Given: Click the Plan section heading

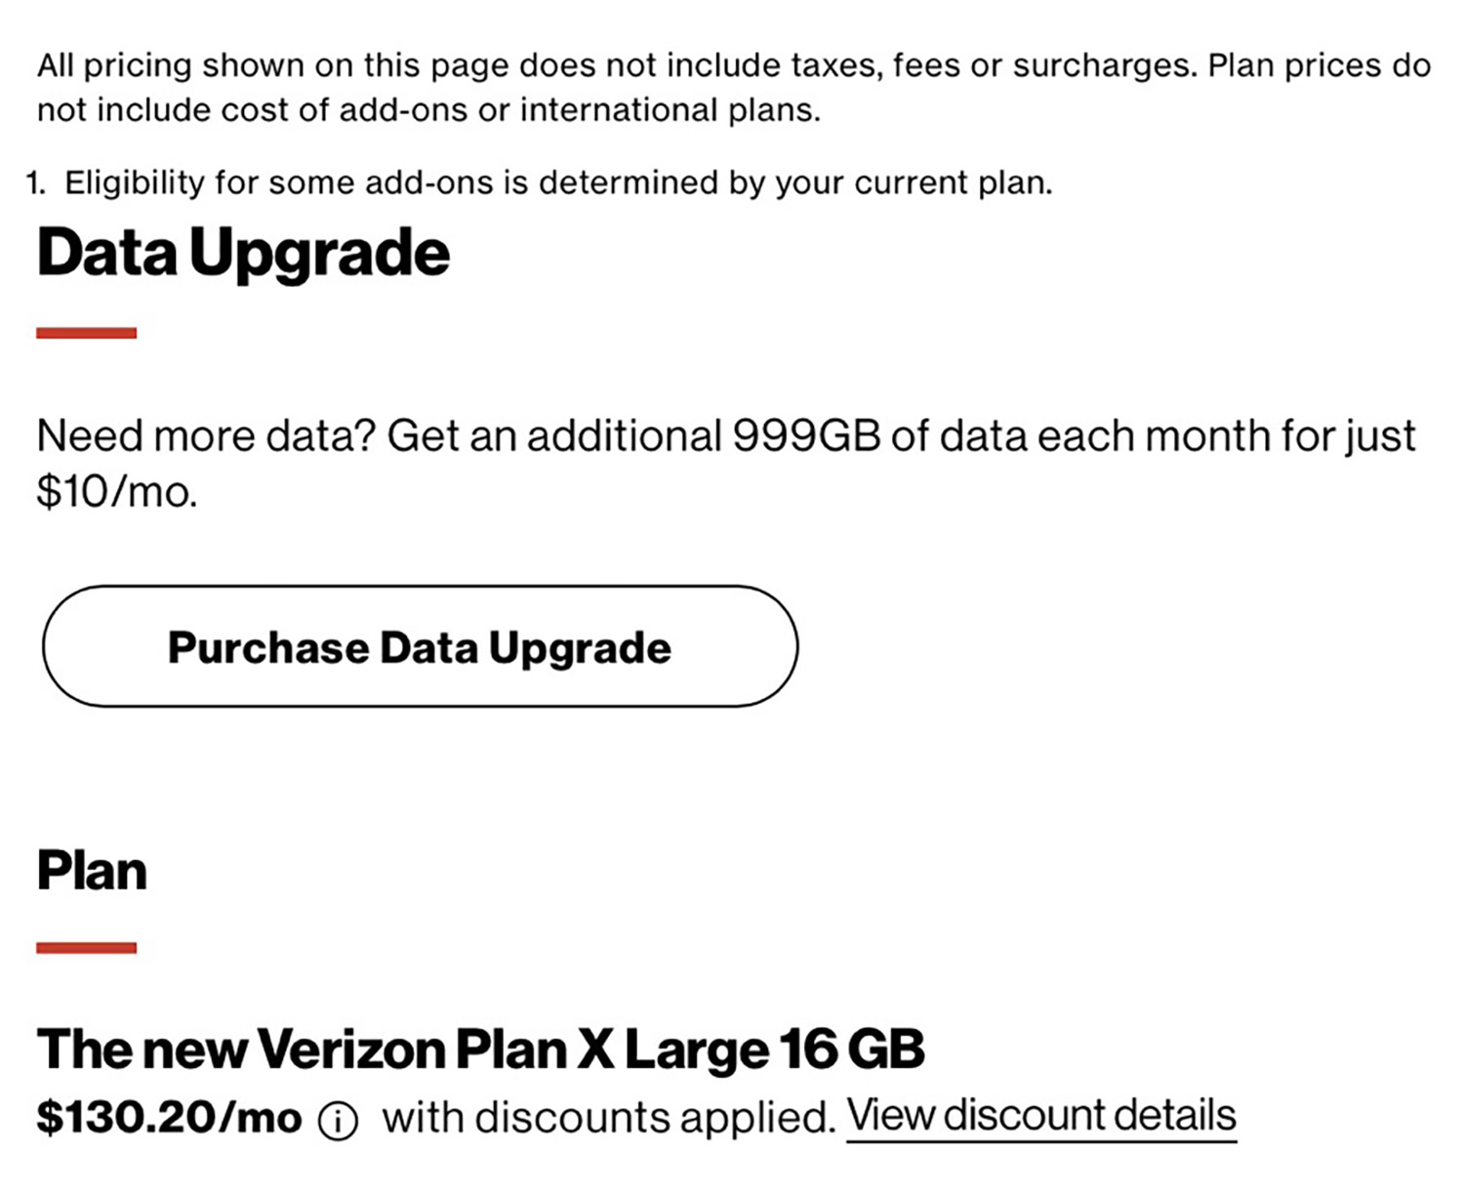Looking at the screenshot, I should [92, 871].
